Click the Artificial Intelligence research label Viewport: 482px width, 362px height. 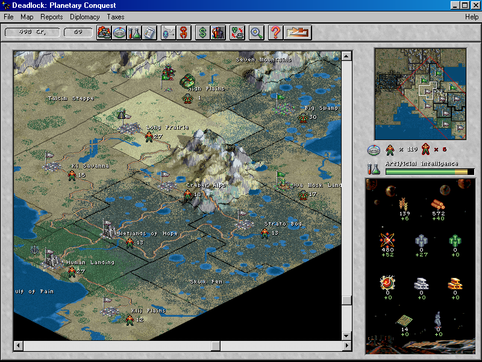point(422,164)
